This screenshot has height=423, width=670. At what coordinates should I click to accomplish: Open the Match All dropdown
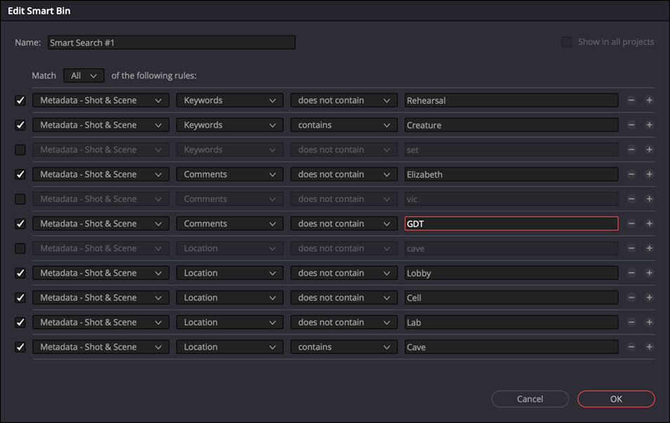pyautogui.click(x=84, y=75)
